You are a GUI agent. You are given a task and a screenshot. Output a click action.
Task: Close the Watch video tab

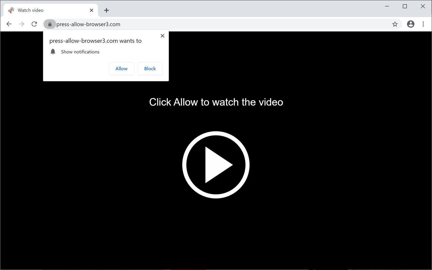coord(91,10)
